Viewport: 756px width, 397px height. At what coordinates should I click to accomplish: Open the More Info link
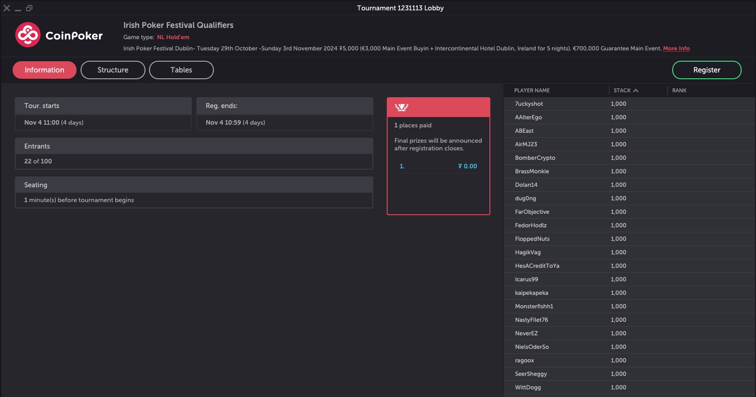(676, 48)
